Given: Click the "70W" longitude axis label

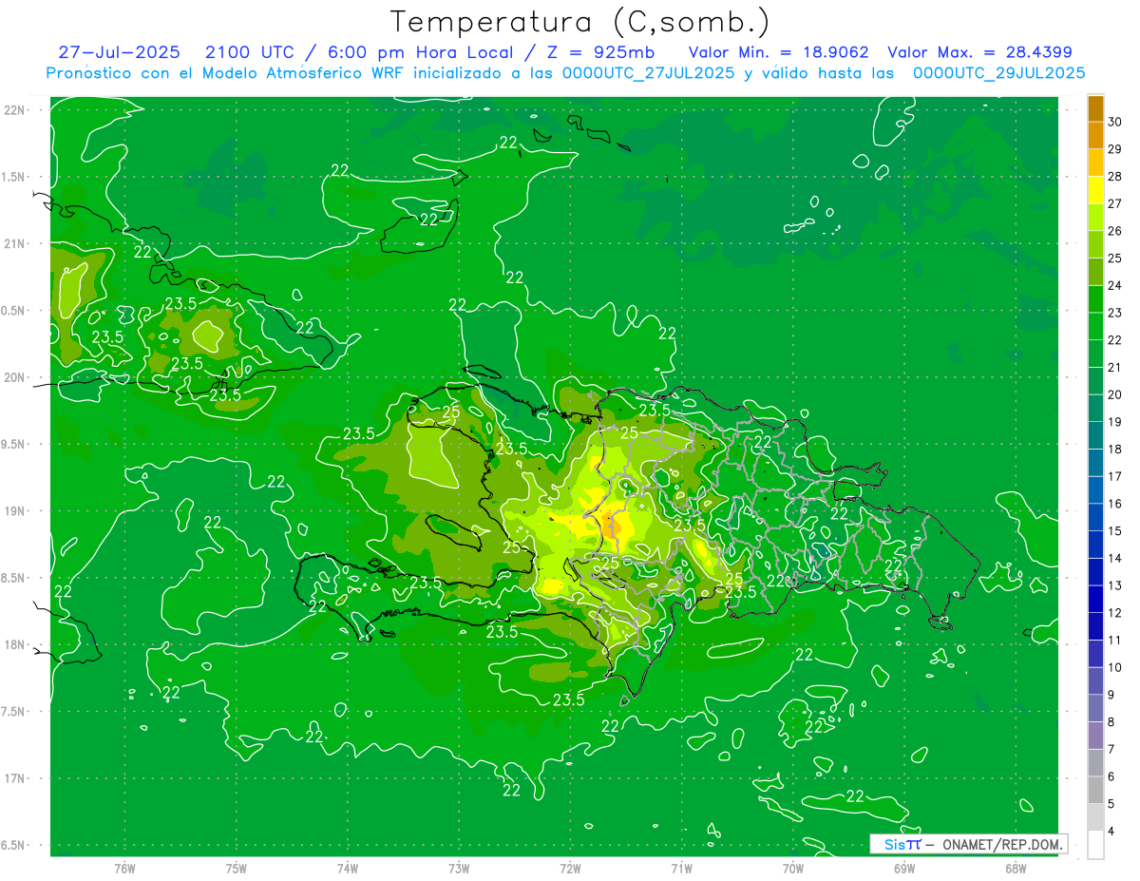Looking at the screenshot, I should (793, 869).
